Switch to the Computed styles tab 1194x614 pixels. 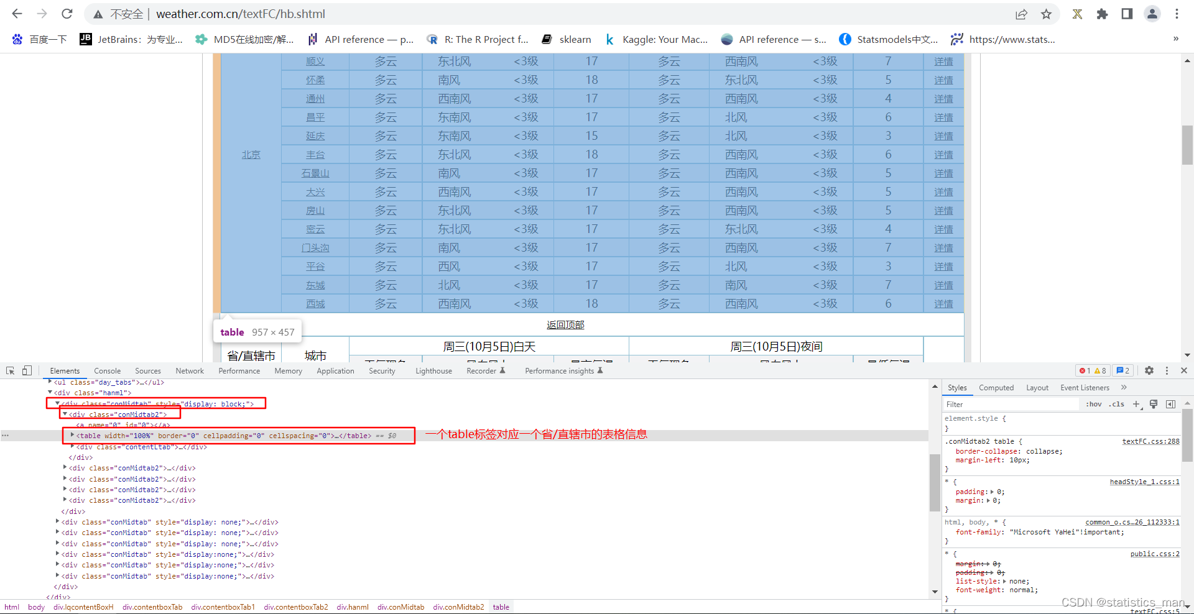tap(996, 387)
